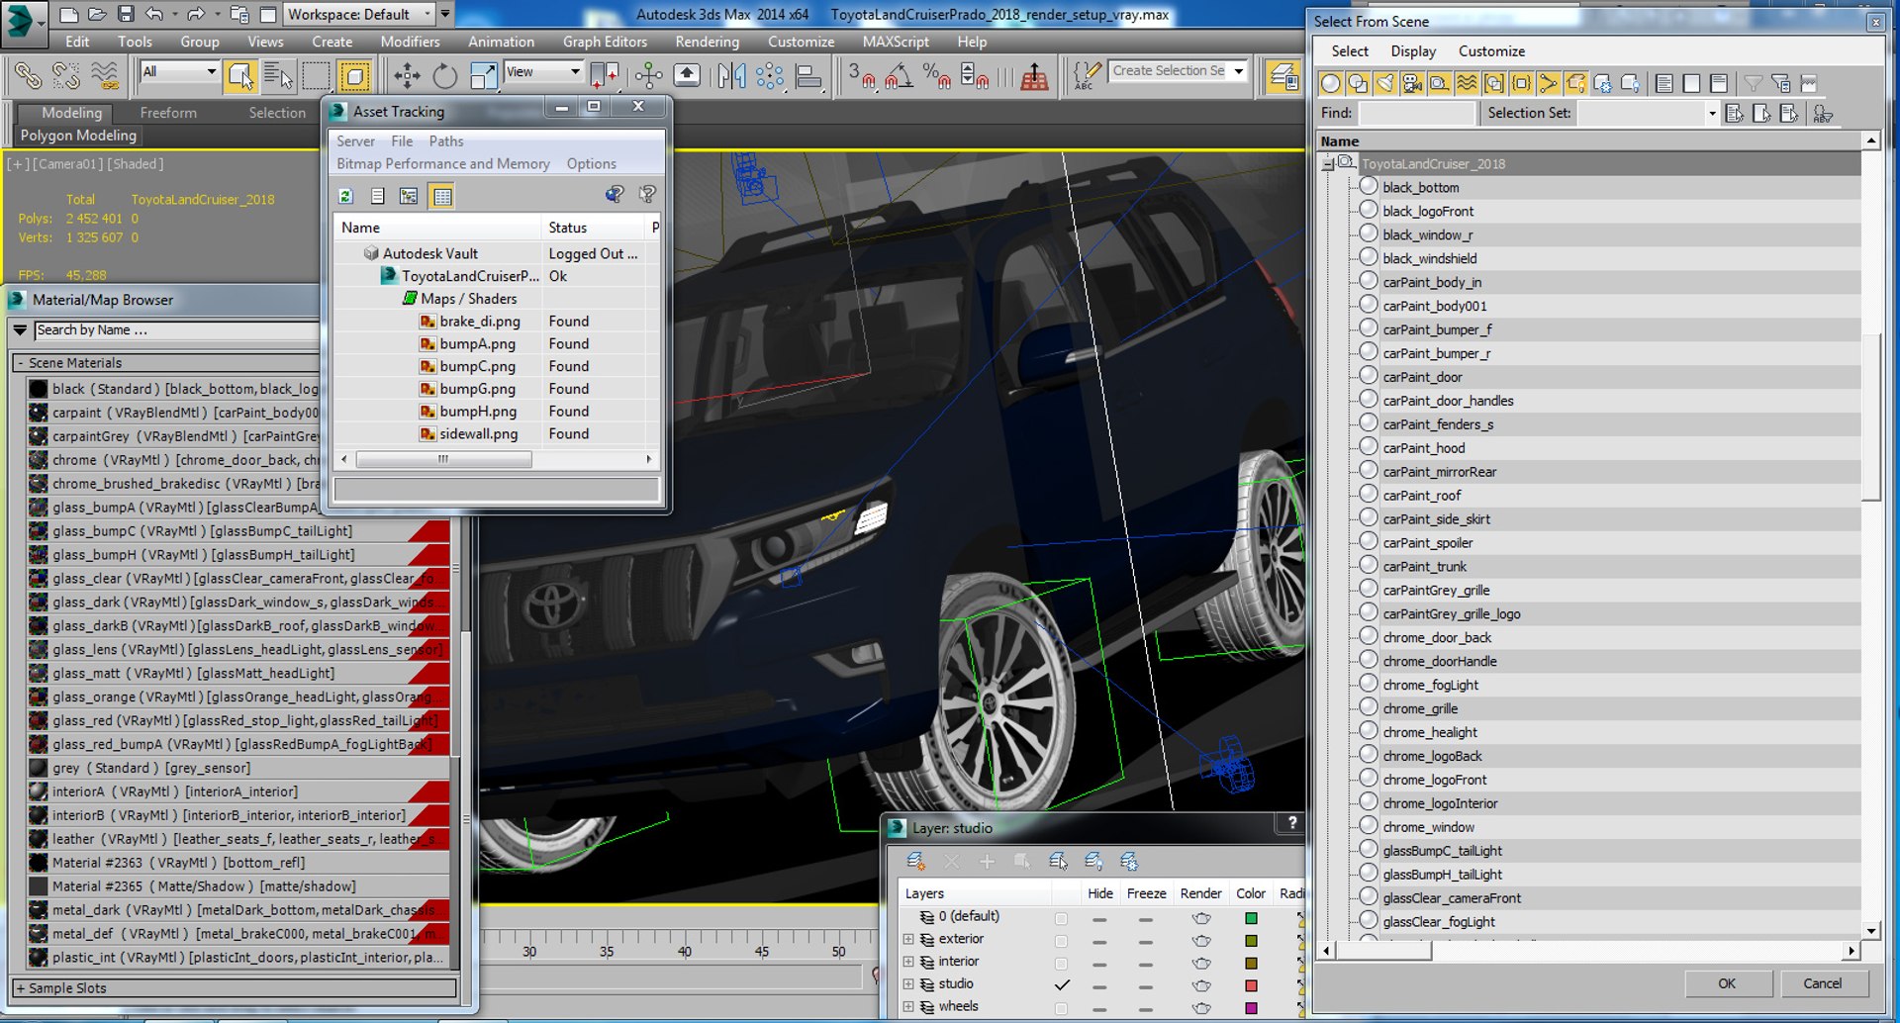This screenshot has height=1023, width=1900.
Task: Activate the Rotate tool in main toolbar
Action: pyautogui.click(x=444, y=76)
